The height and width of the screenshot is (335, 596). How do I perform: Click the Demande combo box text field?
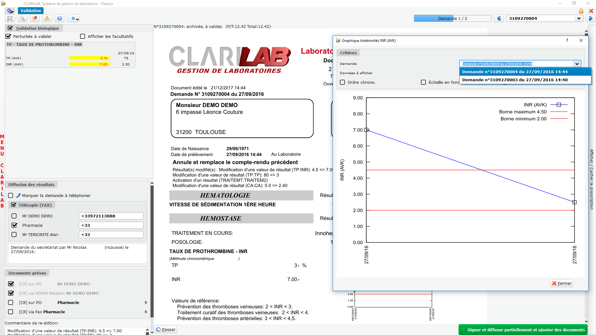517,64
